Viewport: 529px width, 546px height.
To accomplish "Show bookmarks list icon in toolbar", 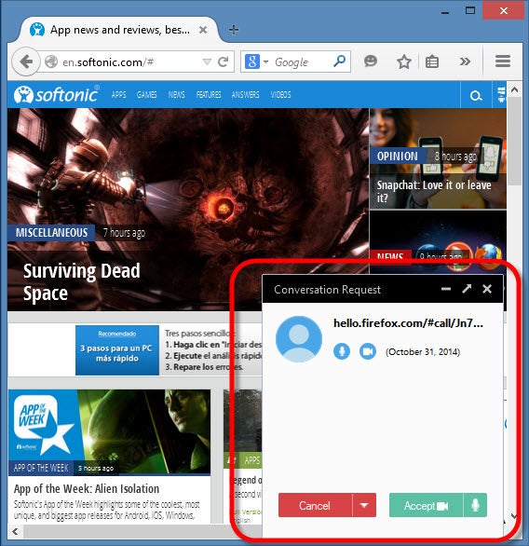I will click(x=432, y=62).
